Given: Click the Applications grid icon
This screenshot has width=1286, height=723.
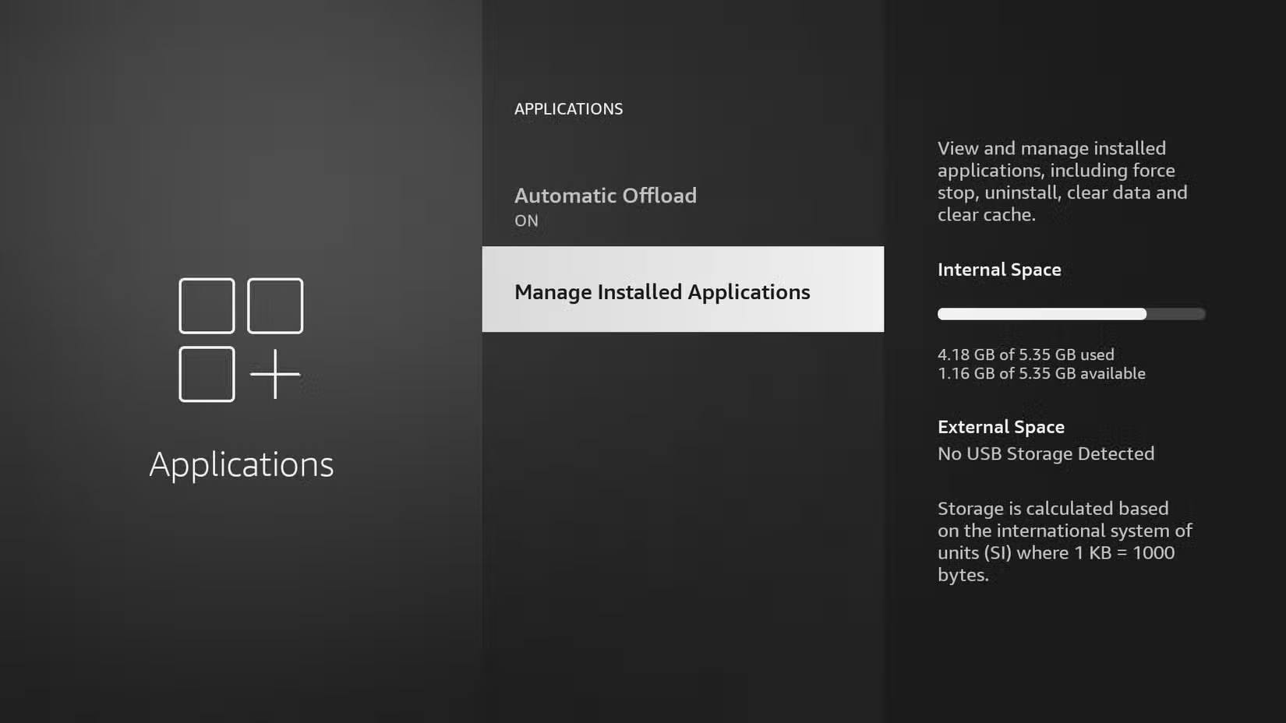Looking at the screenshot, I should (240, 339).
